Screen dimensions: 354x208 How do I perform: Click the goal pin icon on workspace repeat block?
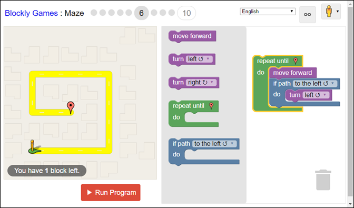point(296,61)
